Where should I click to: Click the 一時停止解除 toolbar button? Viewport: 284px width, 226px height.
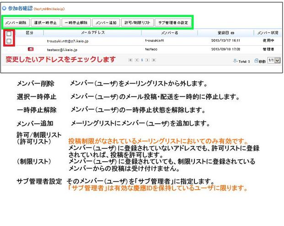(75, 22)
